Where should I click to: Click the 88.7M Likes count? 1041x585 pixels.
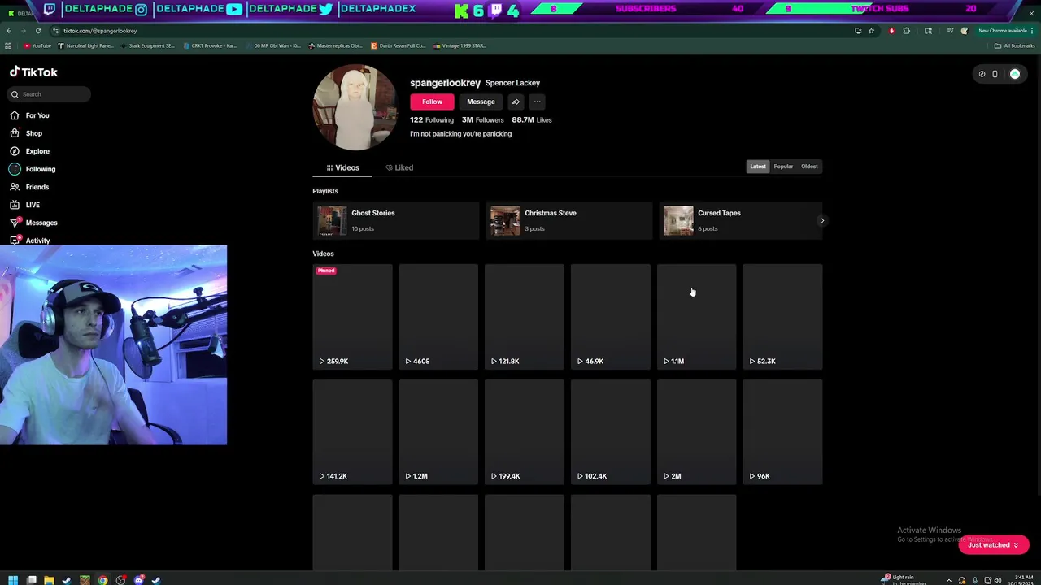(x=532, y=119)
